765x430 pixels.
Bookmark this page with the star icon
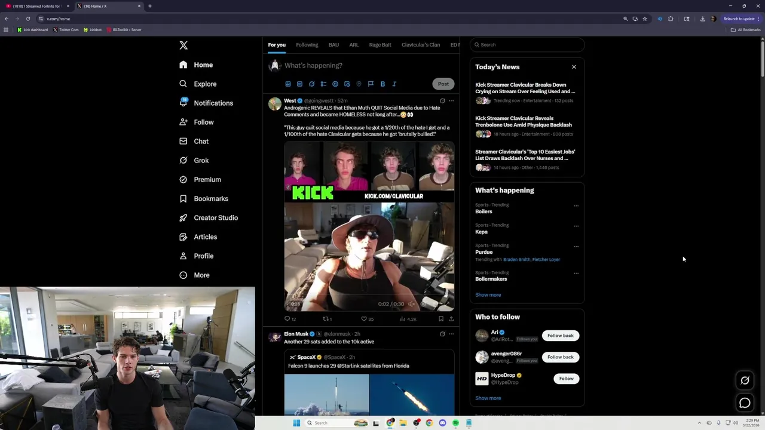tap(644, 19)
